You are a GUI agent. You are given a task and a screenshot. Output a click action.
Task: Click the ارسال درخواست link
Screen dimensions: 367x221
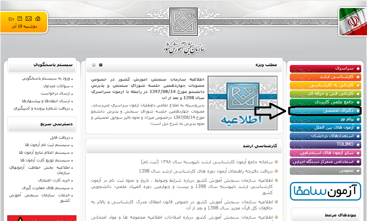(x=55, y=93)
